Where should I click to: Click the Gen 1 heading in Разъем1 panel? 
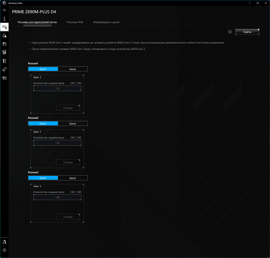tap(37, 77)
